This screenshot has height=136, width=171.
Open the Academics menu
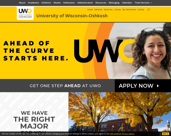tap(33, 3)
